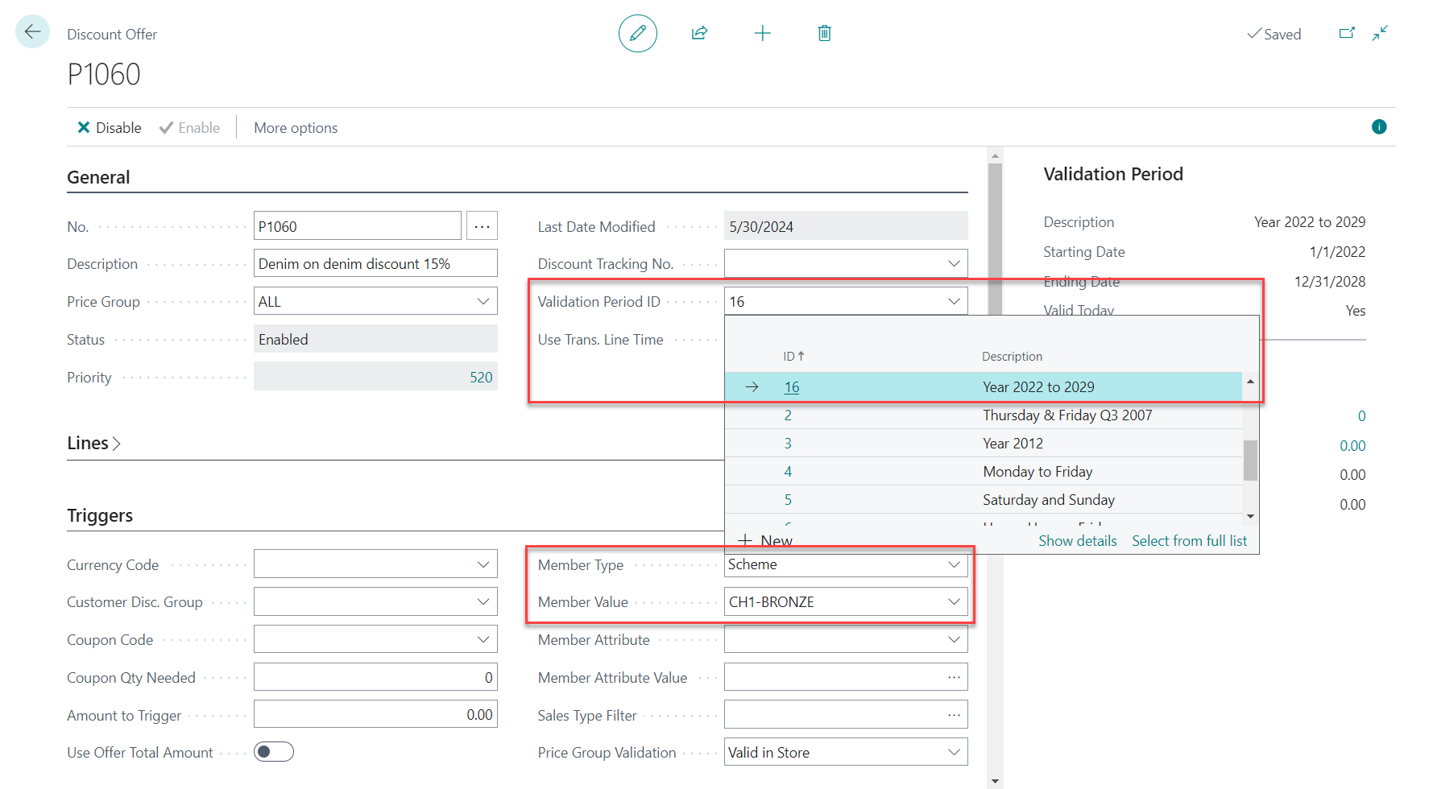The image size is (1429, 789).
Task: Expand the Lines section
Action: [x=93, y=444]
